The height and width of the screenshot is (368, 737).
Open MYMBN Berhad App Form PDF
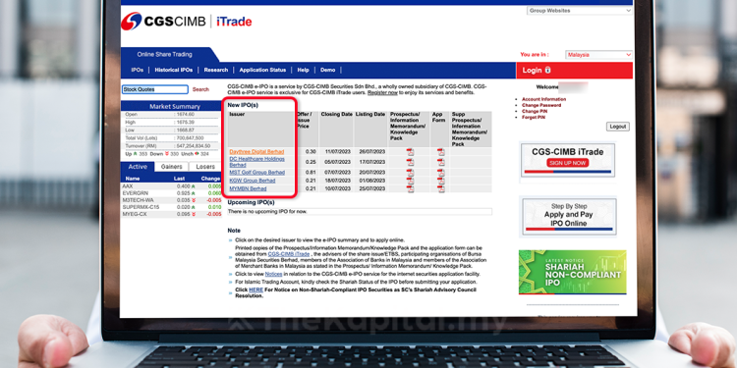point(440,188)
